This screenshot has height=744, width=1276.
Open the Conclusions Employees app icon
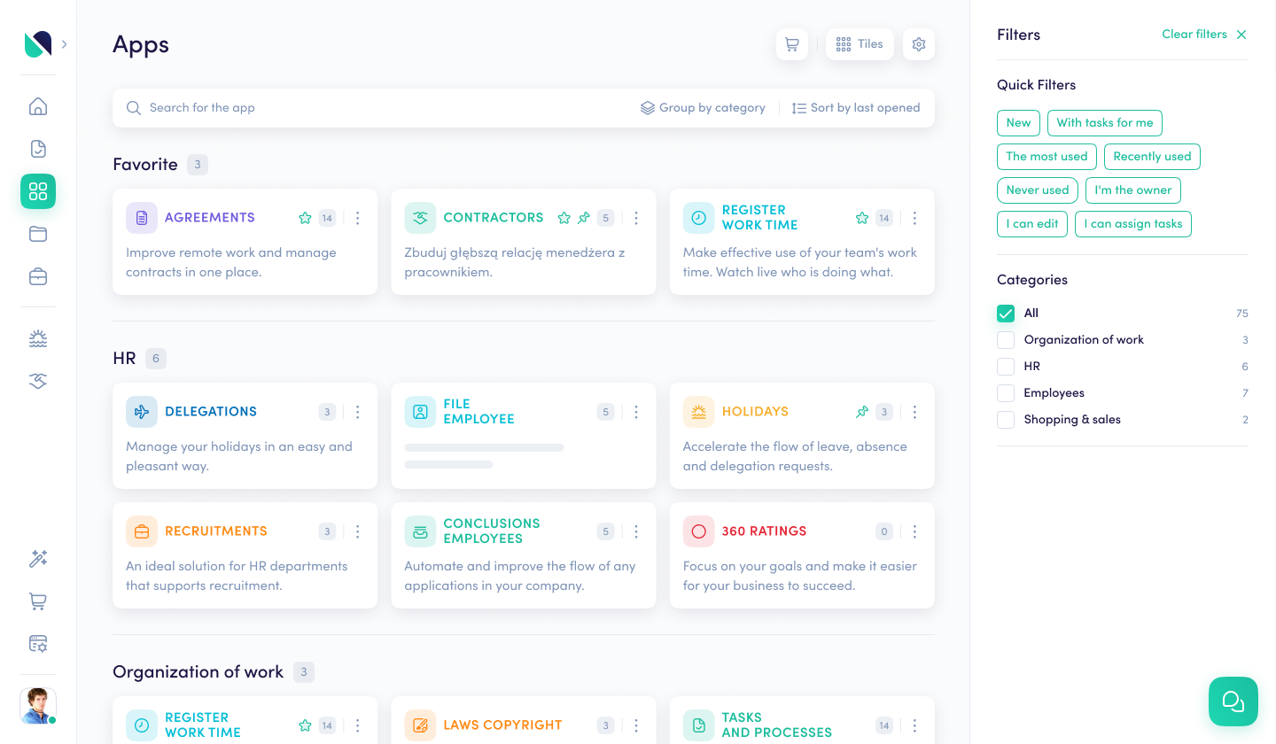[x=420, y=531]
